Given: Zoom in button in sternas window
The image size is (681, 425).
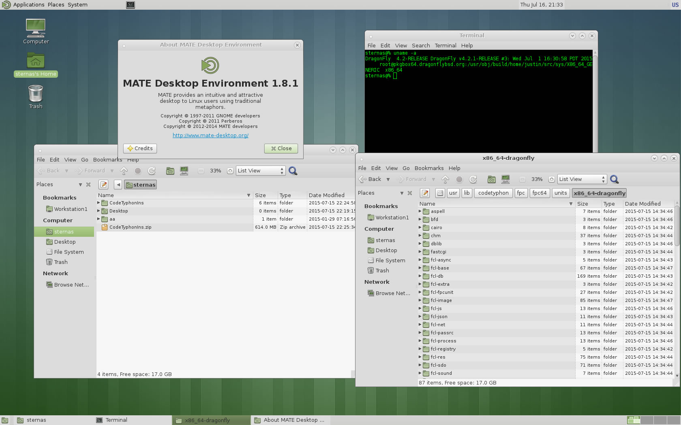Looking at the screenshot, I should pos(230,171).
